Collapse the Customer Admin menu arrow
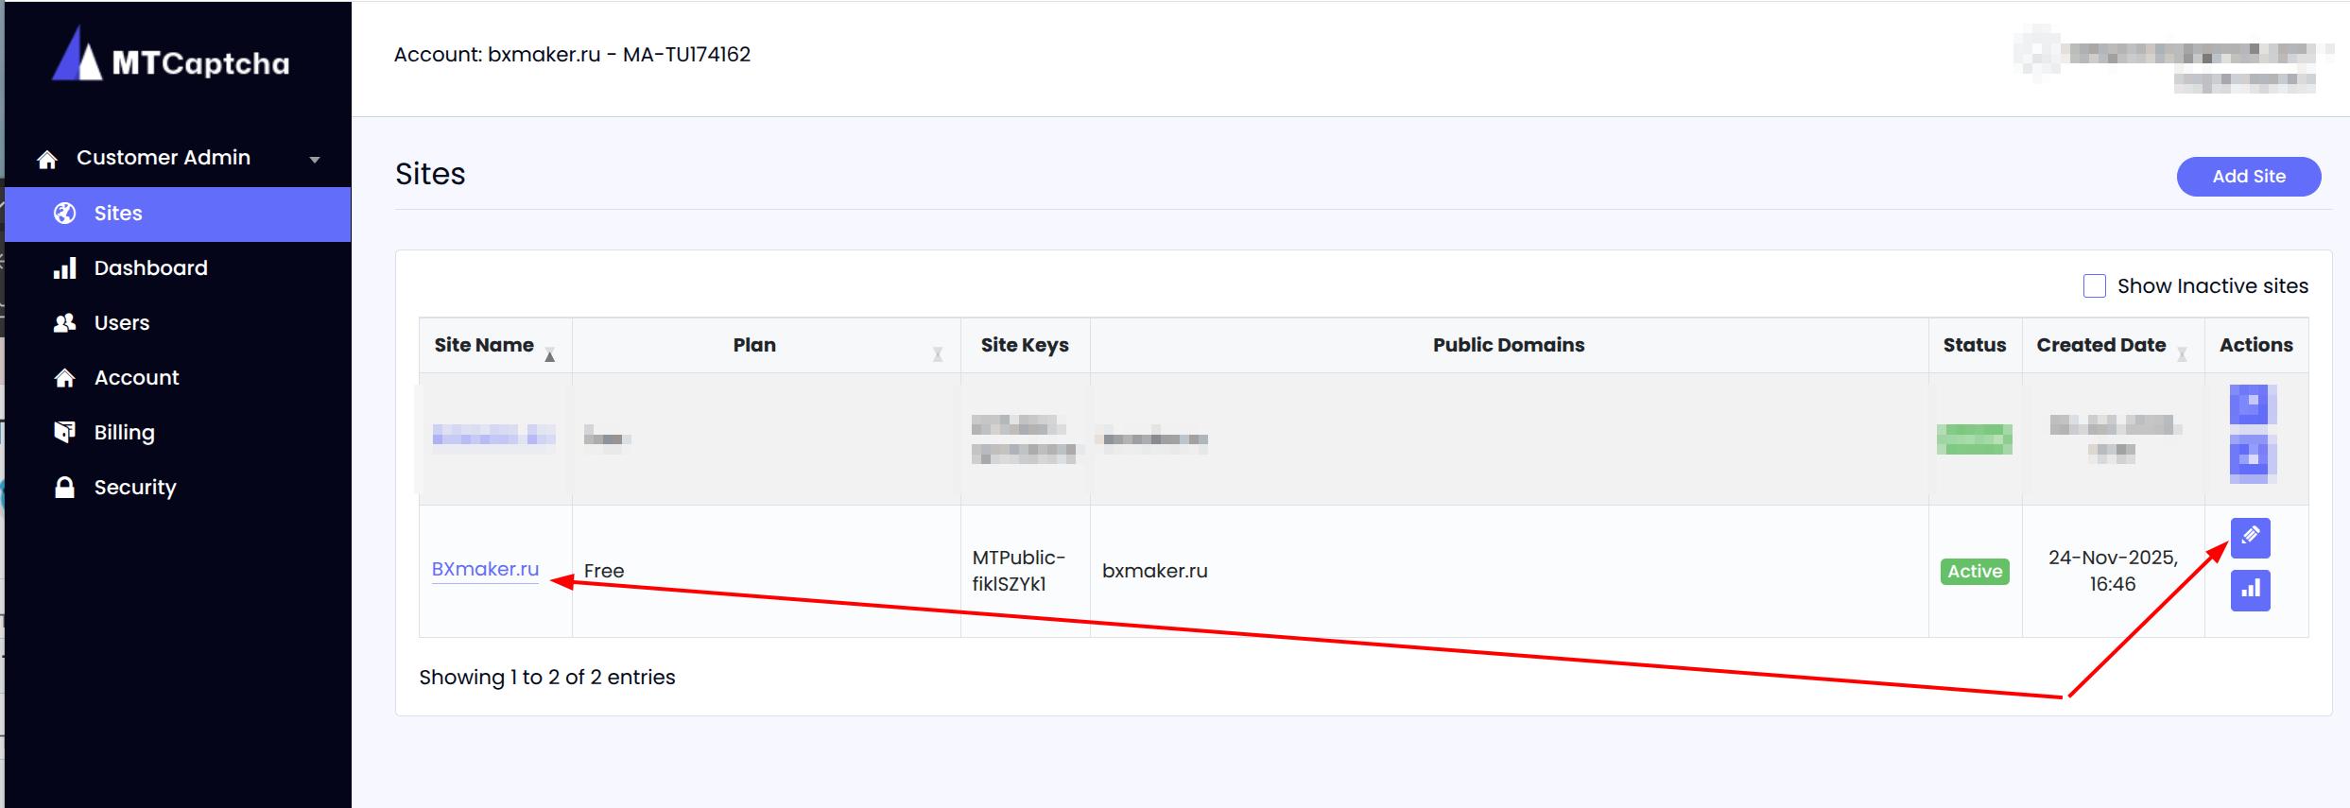The width and height of the screenshot is (2350, 808). (315, 160)
